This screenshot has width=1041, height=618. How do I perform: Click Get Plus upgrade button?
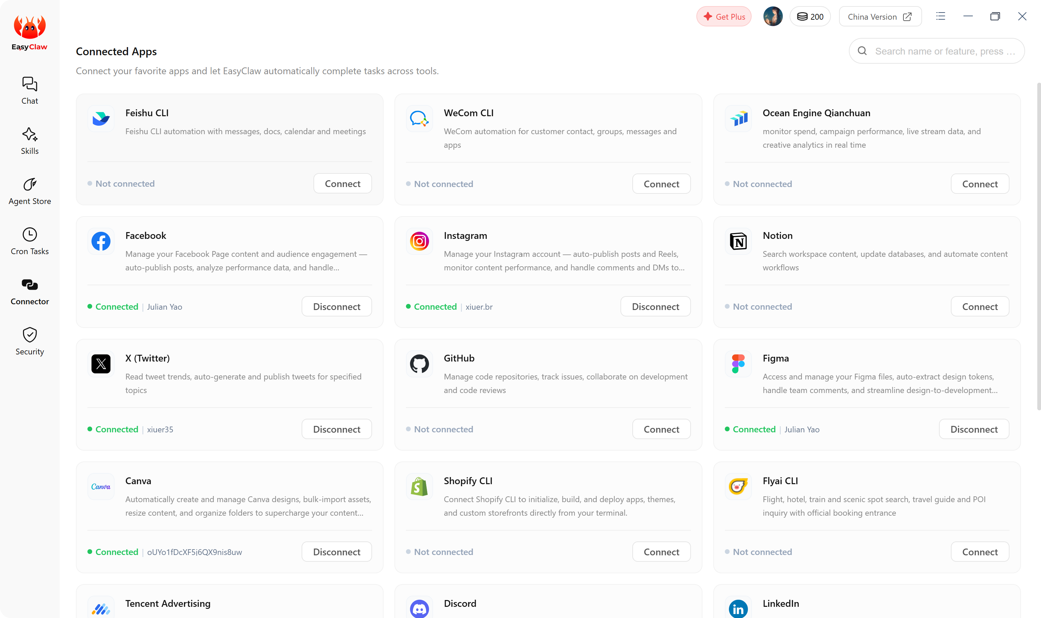[x=724, y=17]
